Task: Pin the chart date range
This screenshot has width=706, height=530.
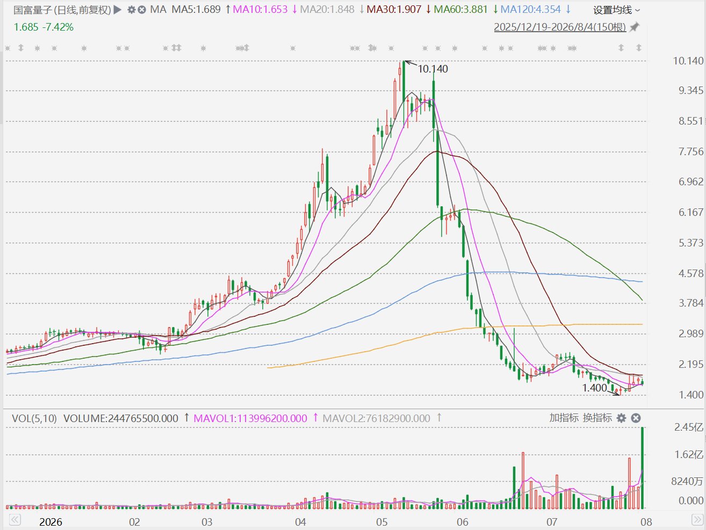Action: tap(634, 27)
